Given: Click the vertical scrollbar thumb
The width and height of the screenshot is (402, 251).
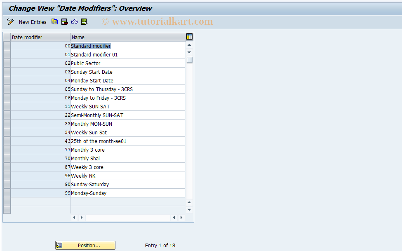Looking at the screenshot, I should click(190, 60).
